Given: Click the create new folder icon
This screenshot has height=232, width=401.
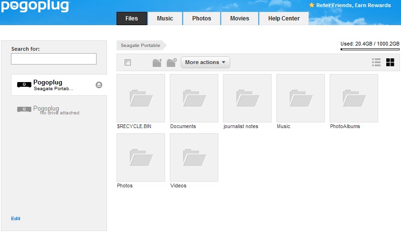Looking at the screenshot, I should 171,63.
